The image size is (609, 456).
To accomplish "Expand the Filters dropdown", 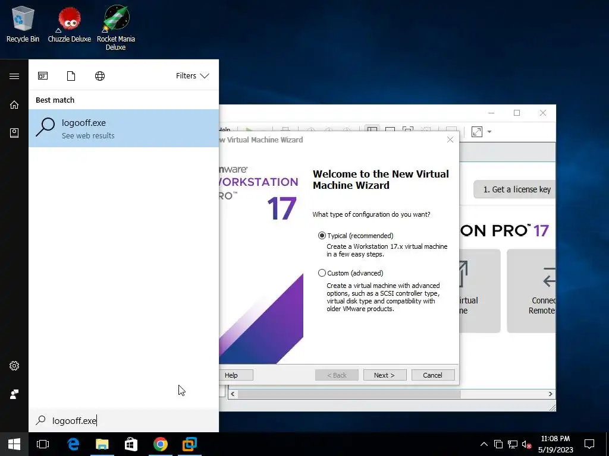I will [192, 76].
